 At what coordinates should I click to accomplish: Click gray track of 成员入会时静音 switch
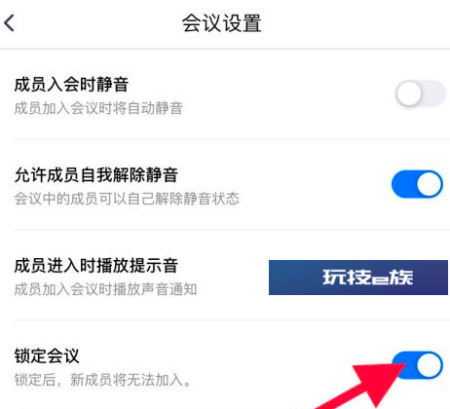(x=434, y=93)
